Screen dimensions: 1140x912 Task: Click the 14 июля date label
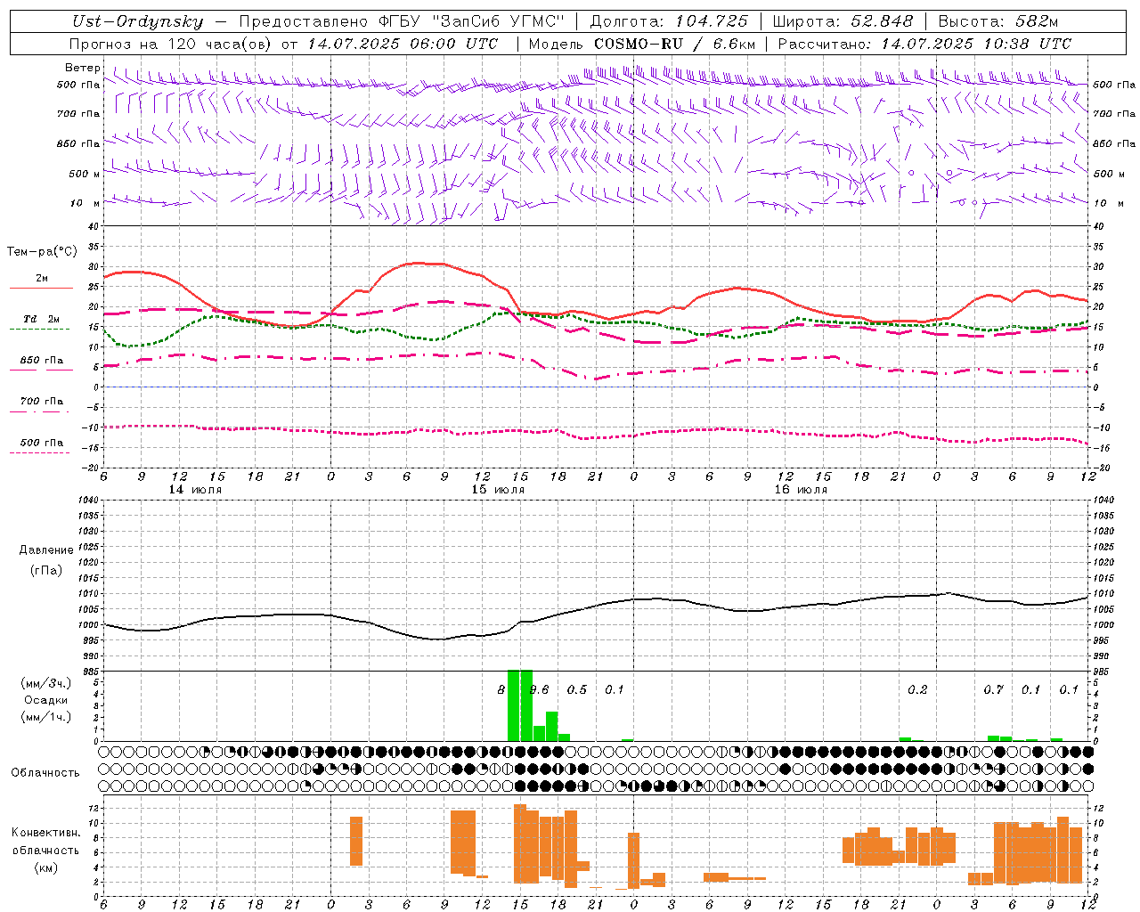click(x=195, y=490)
